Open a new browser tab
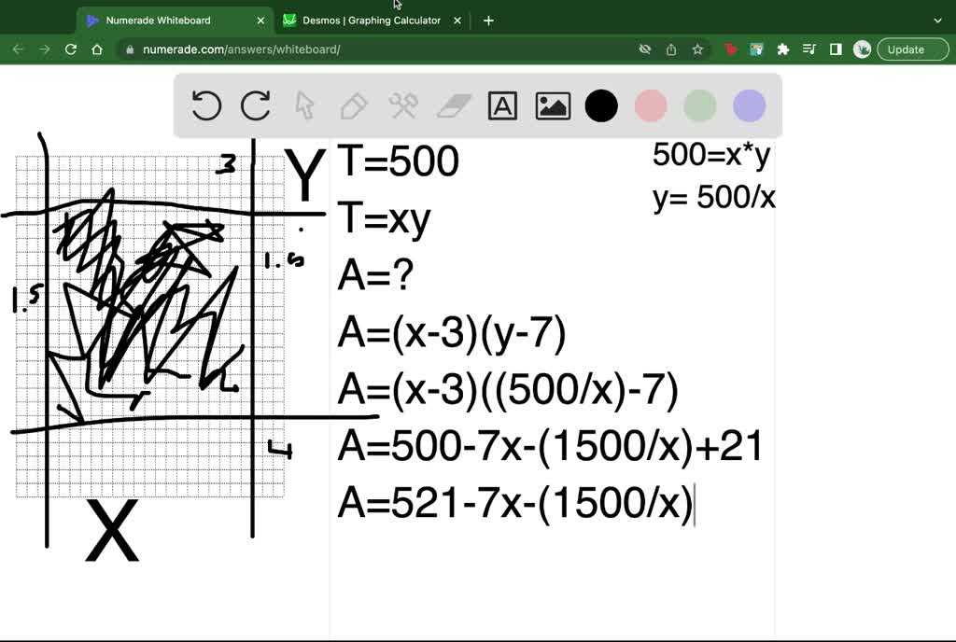956x642 pixels. (x=488, y=21)
